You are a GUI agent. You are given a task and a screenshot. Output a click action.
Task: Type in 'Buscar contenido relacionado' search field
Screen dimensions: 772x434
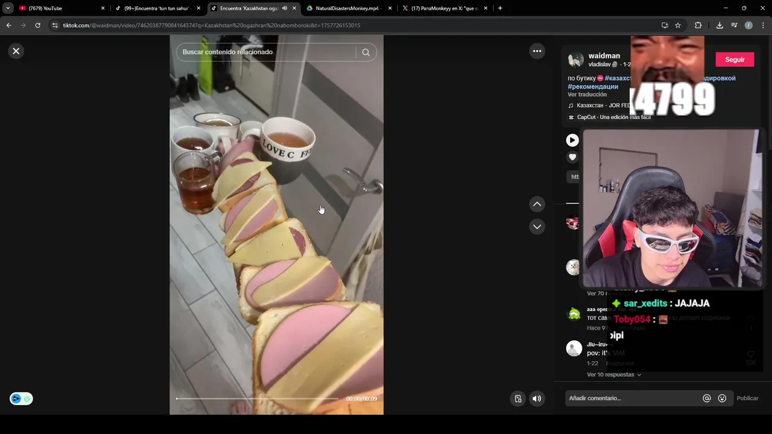pos(265,52)
